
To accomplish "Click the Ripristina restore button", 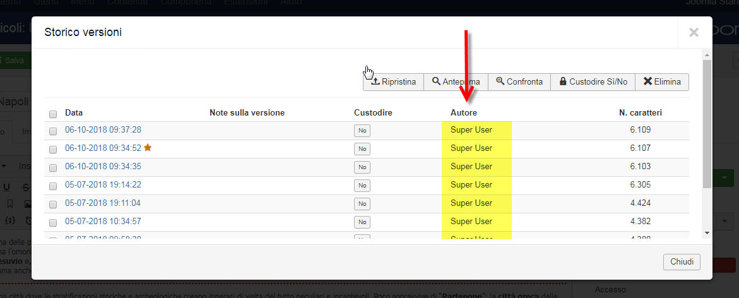I will (393, 82).
